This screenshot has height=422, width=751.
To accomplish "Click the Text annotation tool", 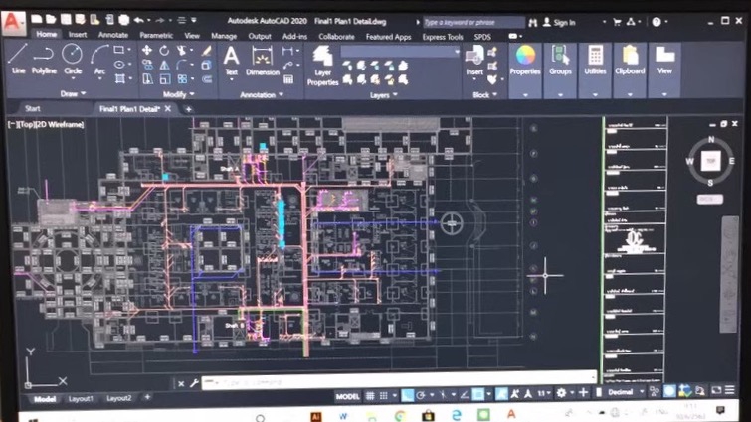I will 231,58.
